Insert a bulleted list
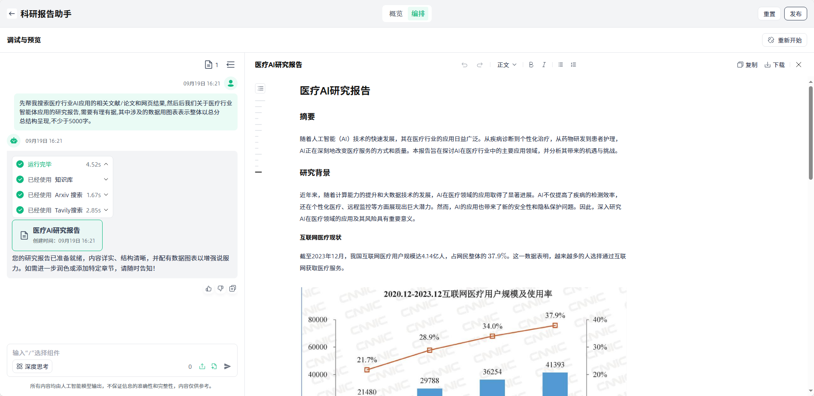The image size is (814, 396). 561,65
